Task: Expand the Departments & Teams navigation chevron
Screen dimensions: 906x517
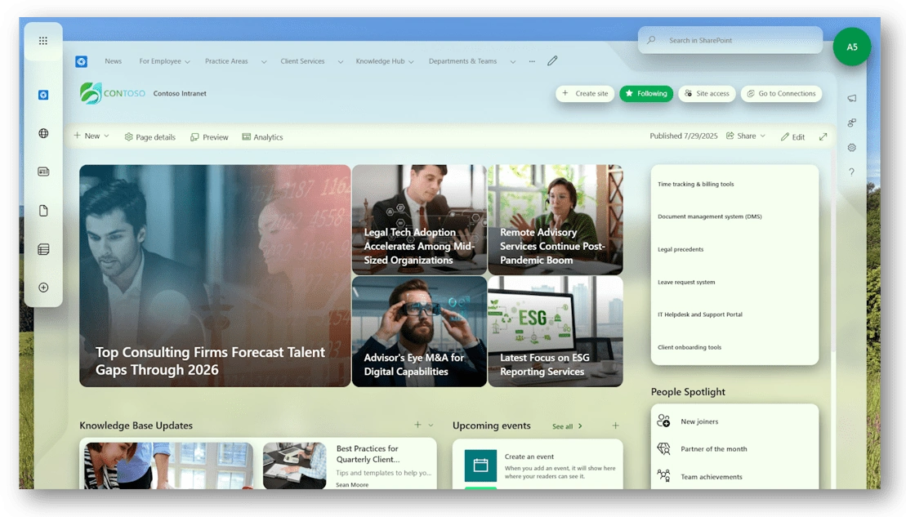Action: point(512,60)
